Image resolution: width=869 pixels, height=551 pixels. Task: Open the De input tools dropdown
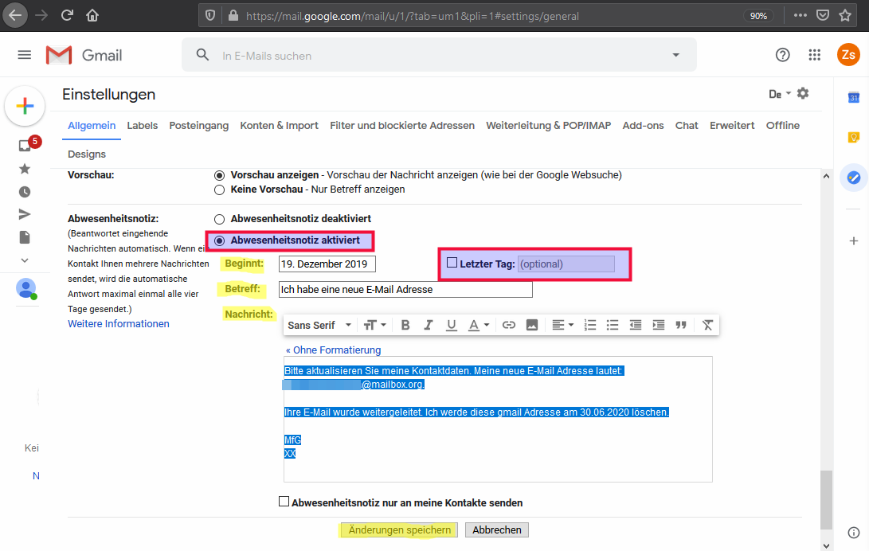pos(780,94)
